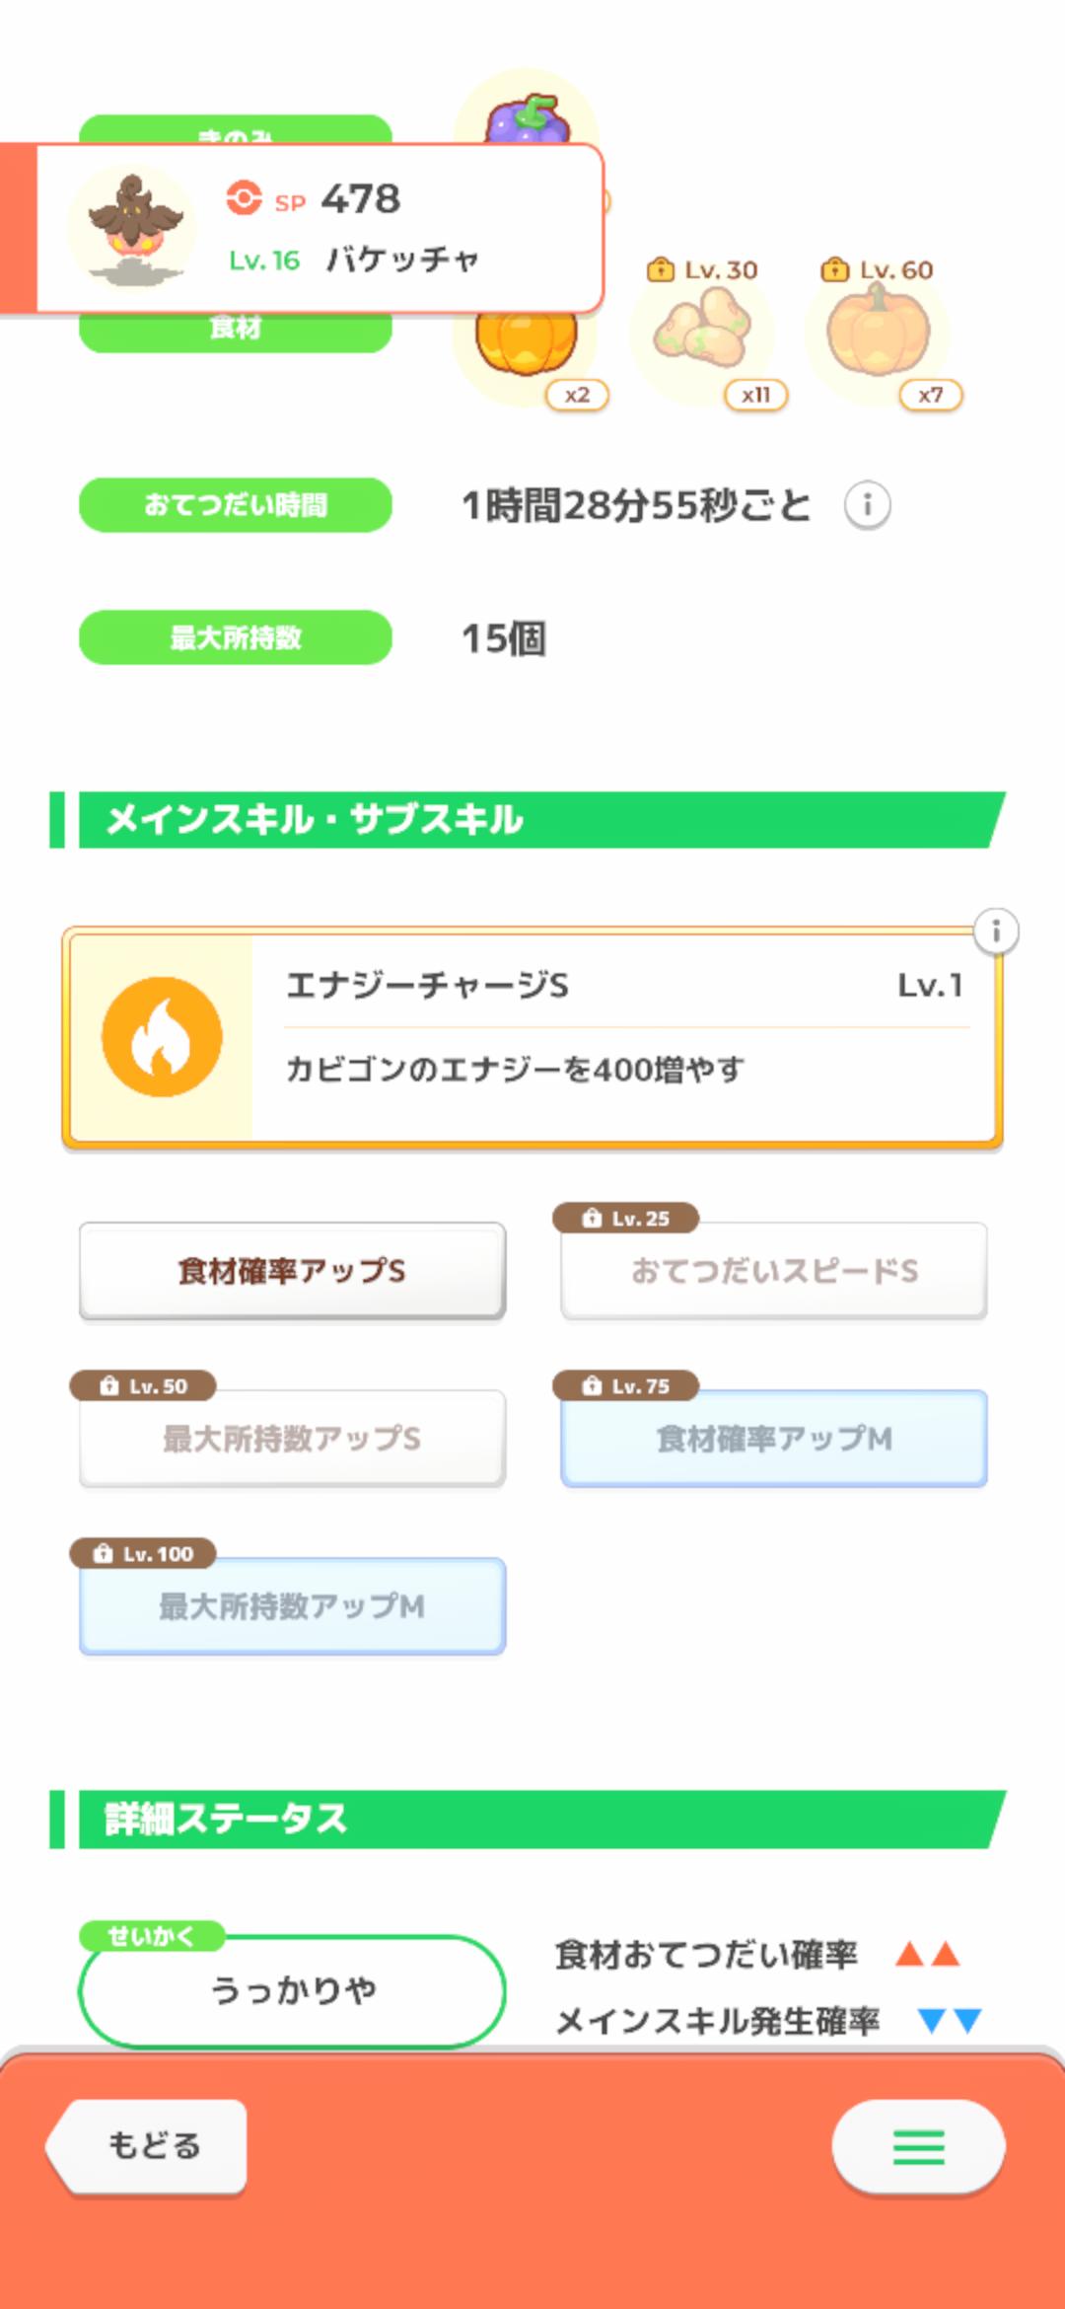Screen dimensions: 1065x2309
Task: Select locked 最大所持数アップS sub skill
Action: (292, 1439)
